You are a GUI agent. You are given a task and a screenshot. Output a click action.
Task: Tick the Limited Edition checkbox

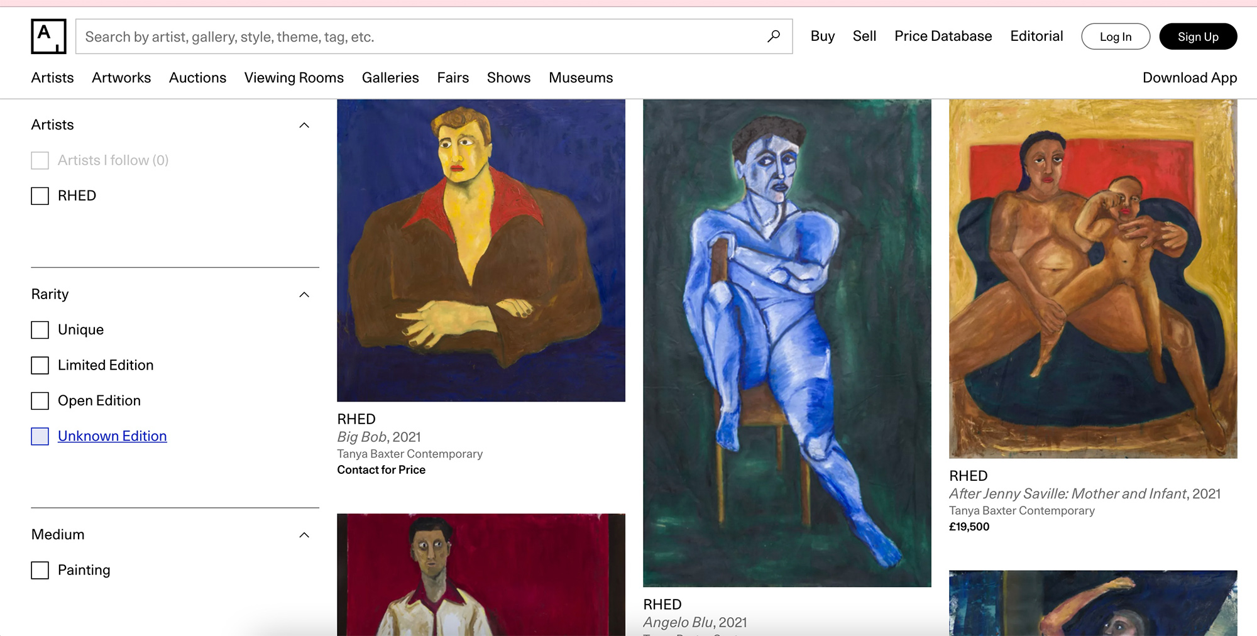(40, 366)
